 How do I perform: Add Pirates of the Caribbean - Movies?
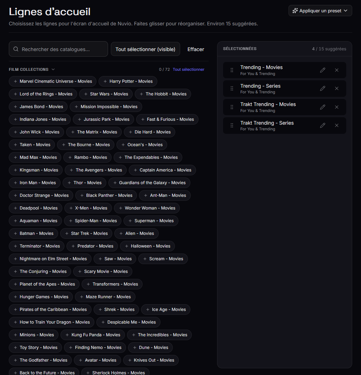tap(50, 310)
